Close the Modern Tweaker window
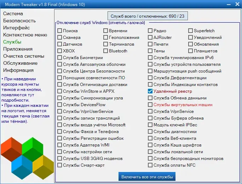 (x=237, y=4)
